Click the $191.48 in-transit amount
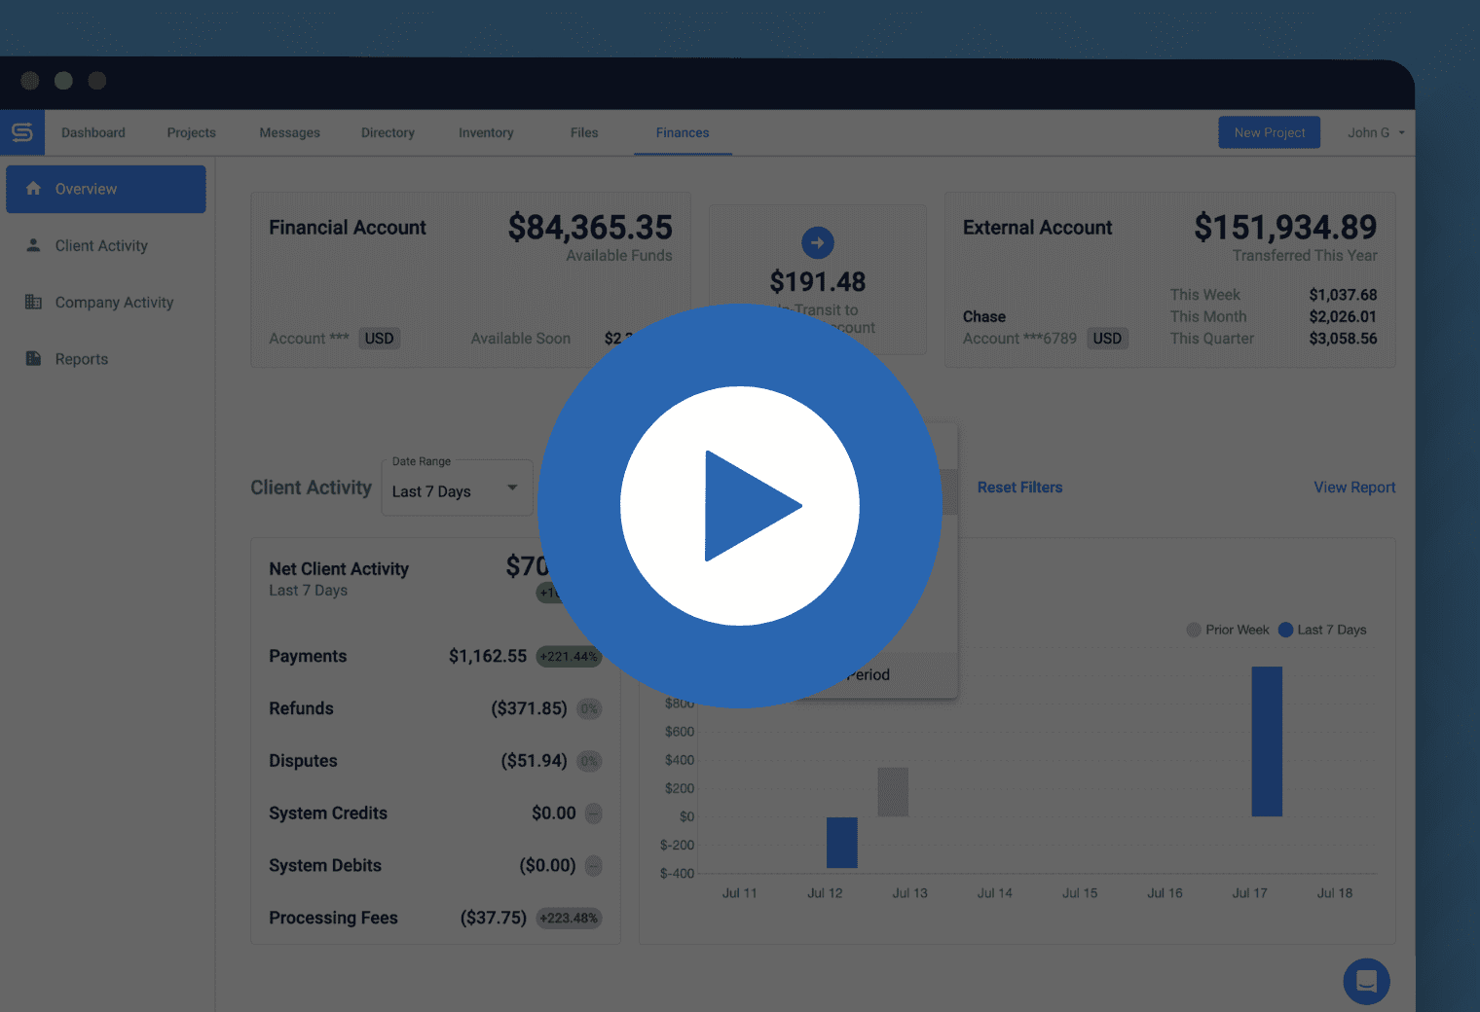The height and width of the screenshot is (1012, 1480). click(818, 282)
